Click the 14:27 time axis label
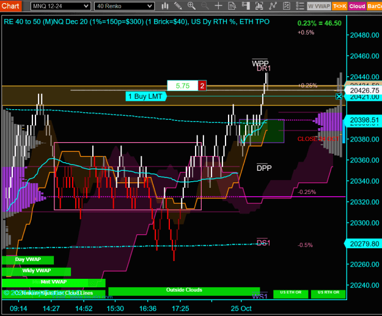 pos(51,309)
